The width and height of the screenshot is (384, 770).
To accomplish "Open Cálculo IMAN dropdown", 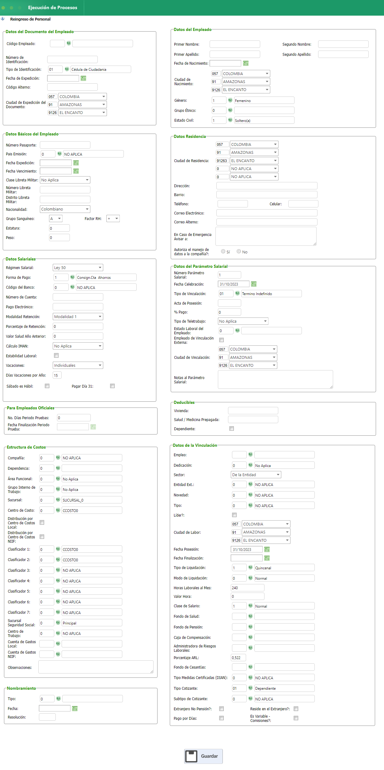I will [x=78, y=346].
